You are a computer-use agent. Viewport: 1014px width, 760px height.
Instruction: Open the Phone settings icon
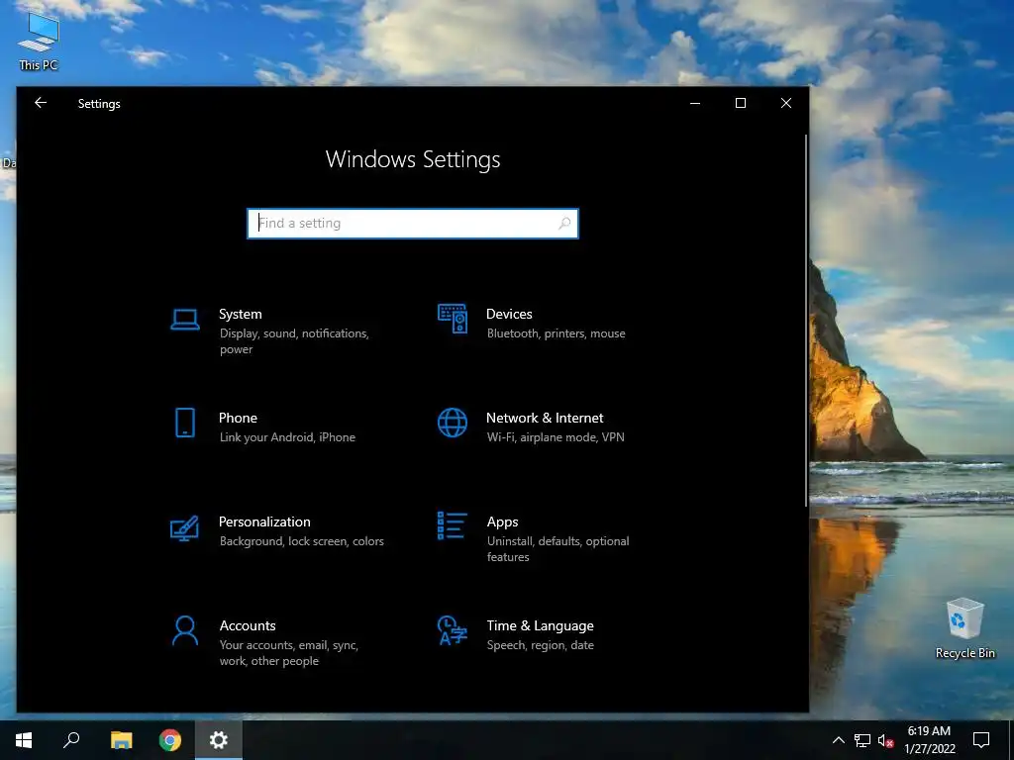coord(185,423)
